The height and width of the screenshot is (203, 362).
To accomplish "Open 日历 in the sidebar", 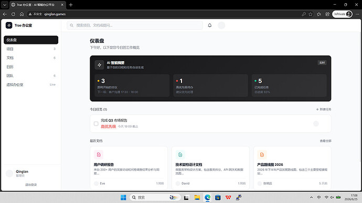I will pos(31,67).
